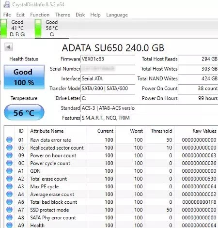The image size is (218, 228).
Task: Click raw value 0000000001F8
Action: [x=199, y=202]
